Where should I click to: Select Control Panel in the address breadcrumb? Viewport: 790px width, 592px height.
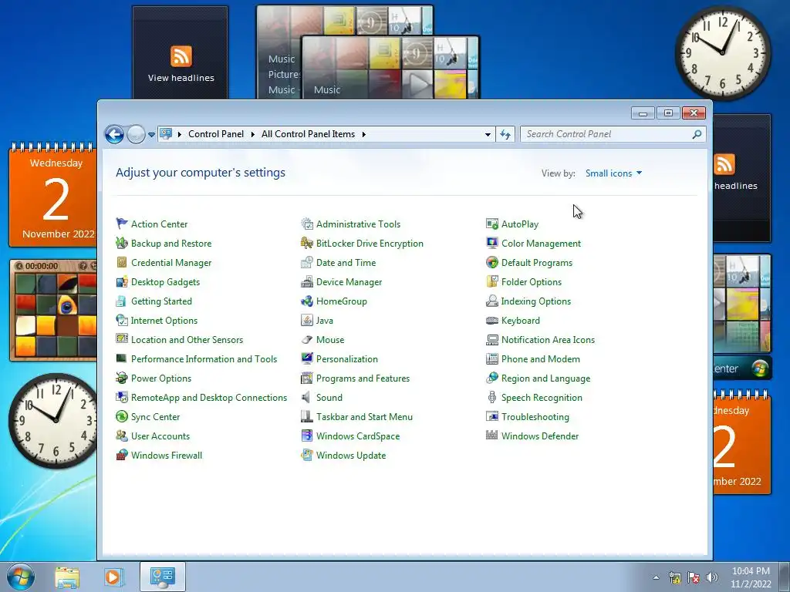pyautogui.click(x=216, y=134)
